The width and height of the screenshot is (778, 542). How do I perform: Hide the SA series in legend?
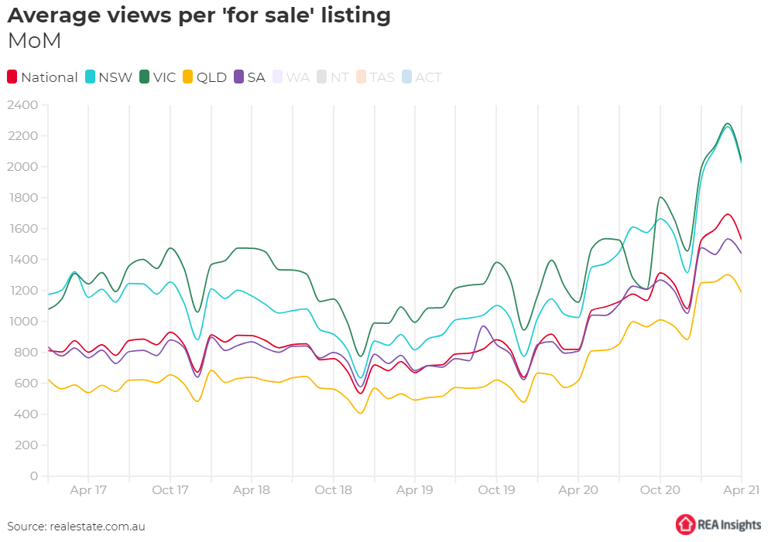tap(256, 77)
